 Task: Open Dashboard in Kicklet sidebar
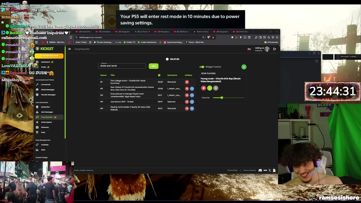(x=45, y=62)
